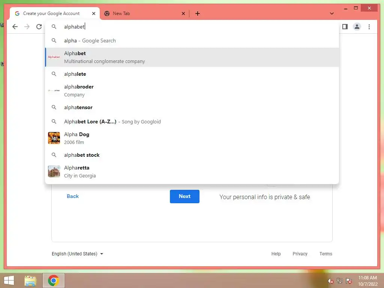
Task: Go back using the browser back arrow
Action: coord(15,27)
